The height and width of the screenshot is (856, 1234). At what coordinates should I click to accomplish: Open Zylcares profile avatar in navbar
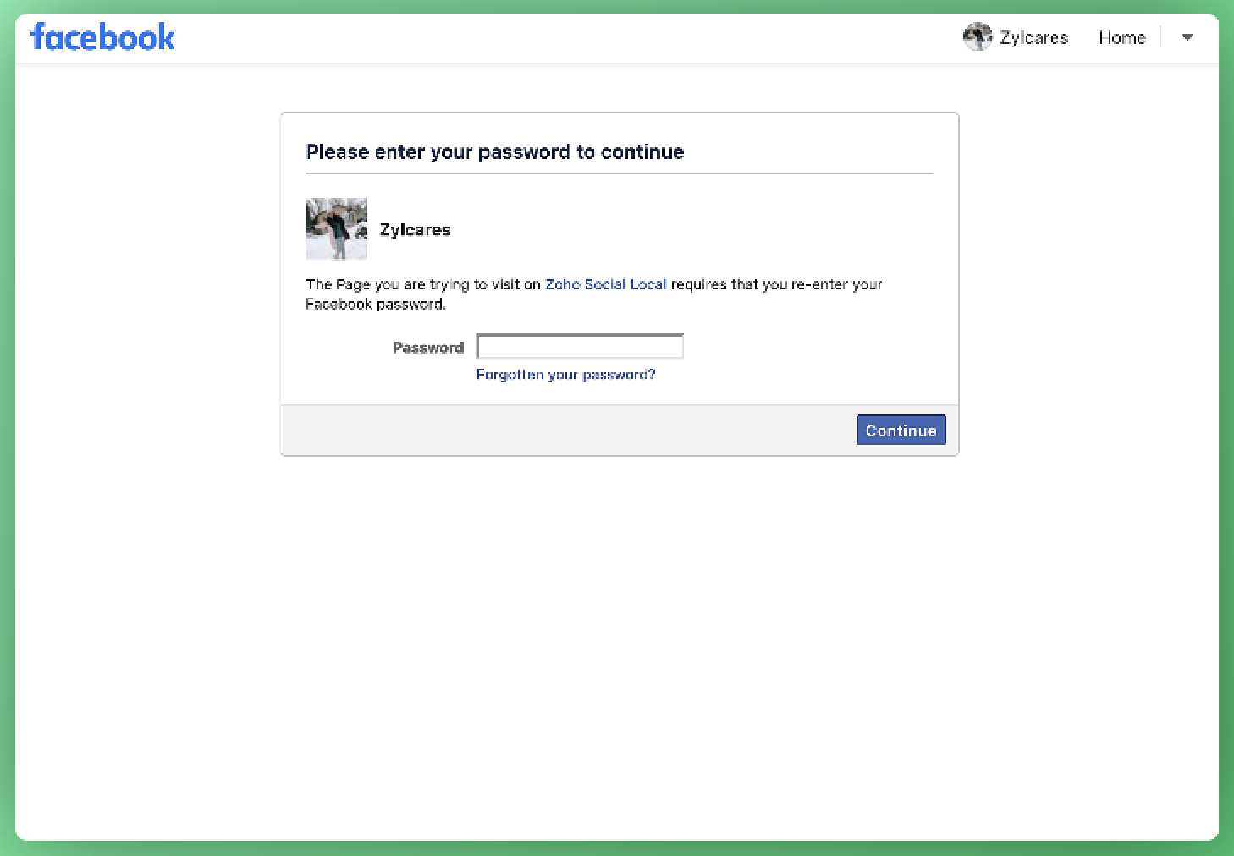coord(977,37)
